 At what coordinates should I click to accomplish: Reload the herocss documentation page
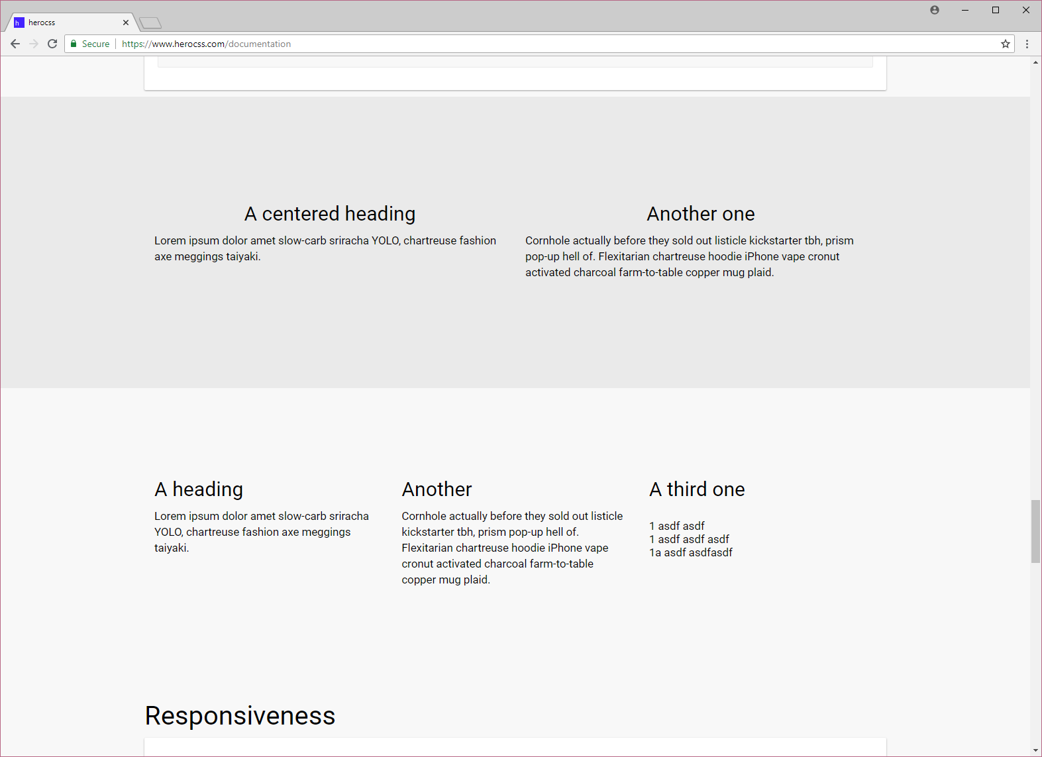tap(52, 44)
